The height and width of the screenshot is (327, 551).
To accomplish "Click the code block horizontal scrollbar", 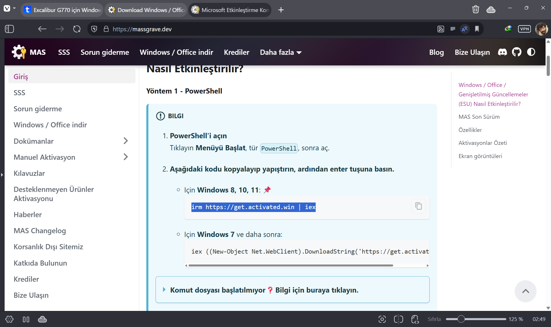I will (x=291, y=266).
